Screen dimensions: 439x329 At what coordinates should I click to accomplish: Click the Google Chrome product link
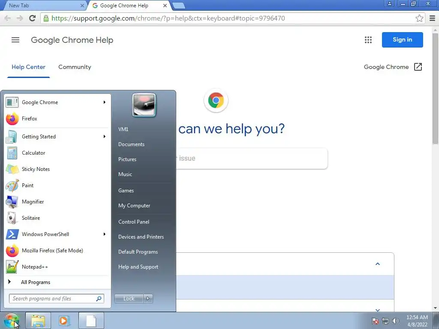pos(386,67)
